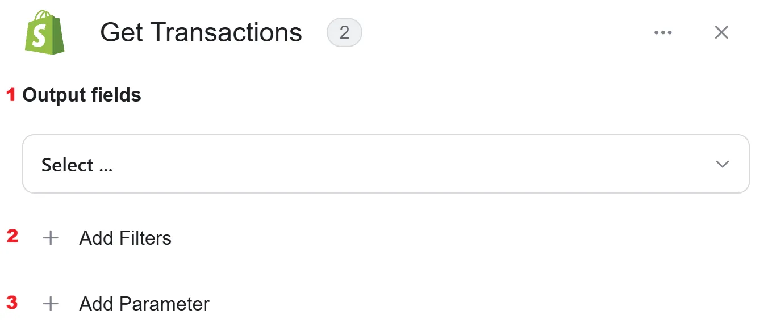The width and height of the screenshot is (772, 331).
Task: Click the Get Transactions title text
Action: (201, 33)
